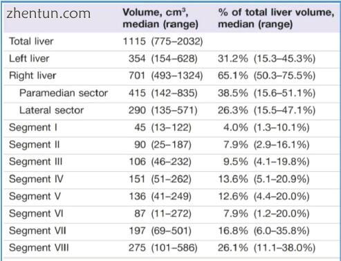Select the Total liver volume 1115 value
341x261 pixels.
tap(134, 42)
